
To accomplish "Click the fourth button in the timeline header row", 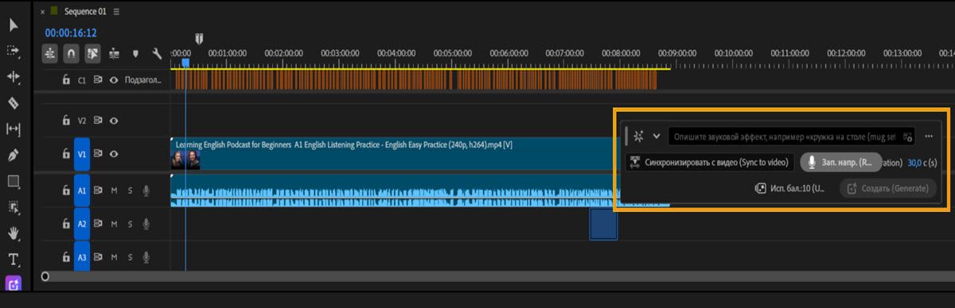I will coord(114,54).
